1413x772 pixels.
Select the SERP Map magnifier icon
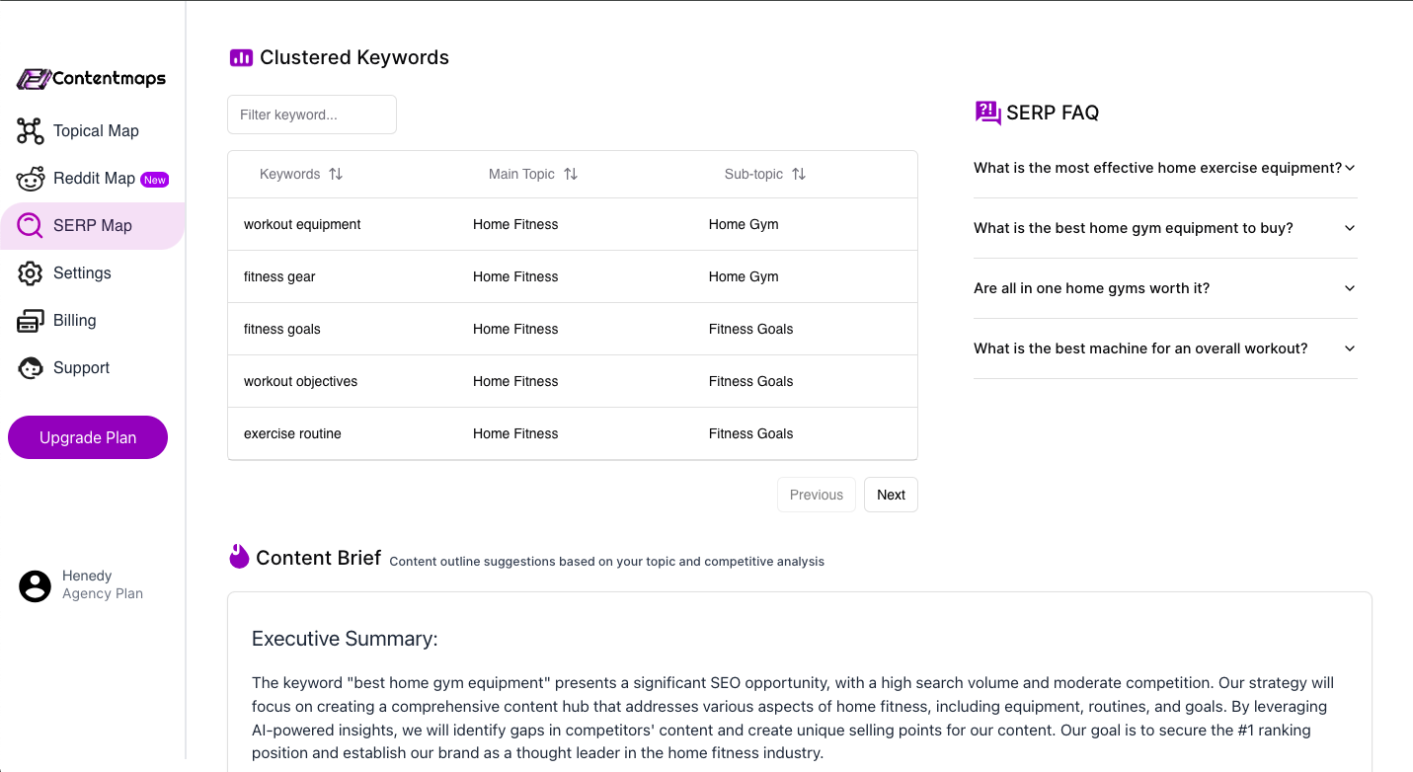(31, 226)
